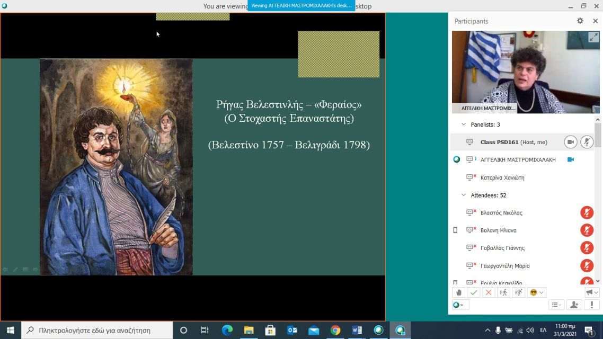Click the invite participant icon
The height and width of the screenshot is (339, 603).
tap(574, 305)
